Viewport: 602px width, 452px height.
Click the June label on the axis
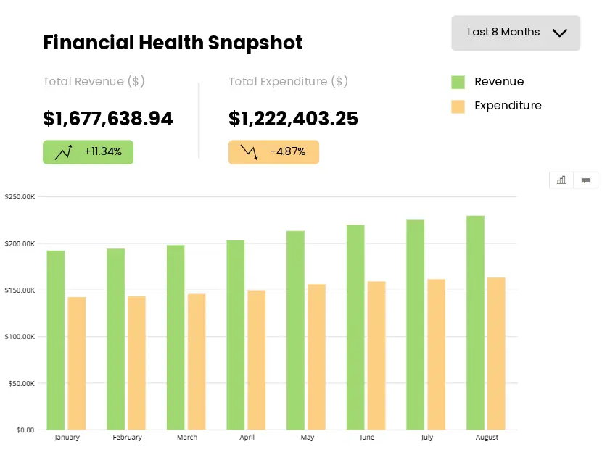coord(367,438)
